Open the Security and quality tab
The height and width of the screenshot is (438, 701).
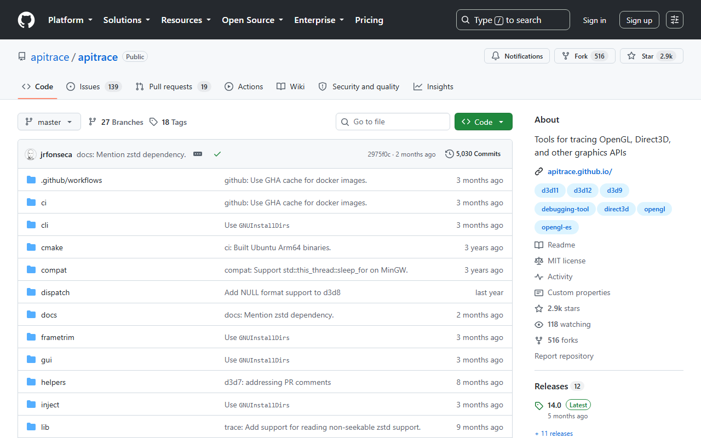point(359,87)
